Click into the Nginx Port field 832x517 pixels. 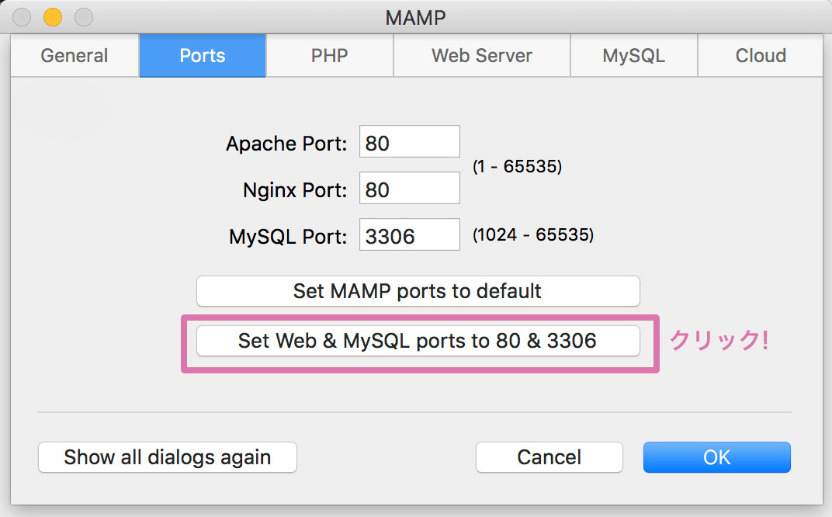click(410, 189)
